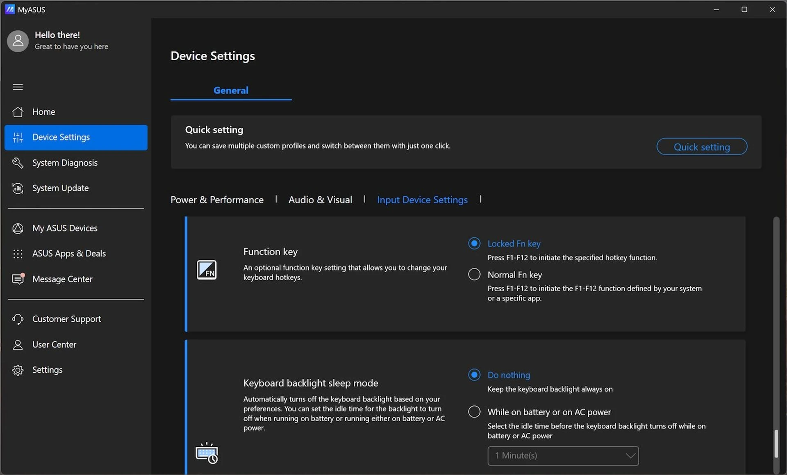Click the My ASUS Devices triangle icon

[18, 228]
